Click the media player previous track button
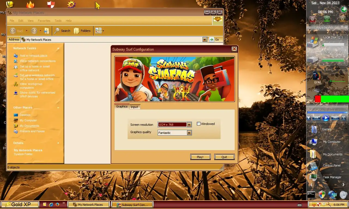 [316, 118]
